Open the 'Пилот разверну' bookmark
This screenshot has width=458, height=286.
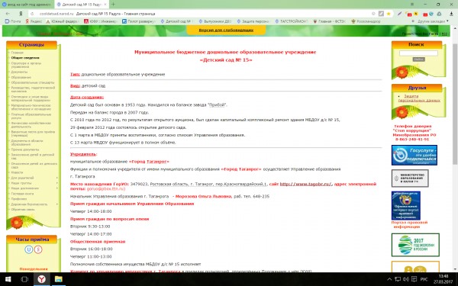(x=139, y=21)
